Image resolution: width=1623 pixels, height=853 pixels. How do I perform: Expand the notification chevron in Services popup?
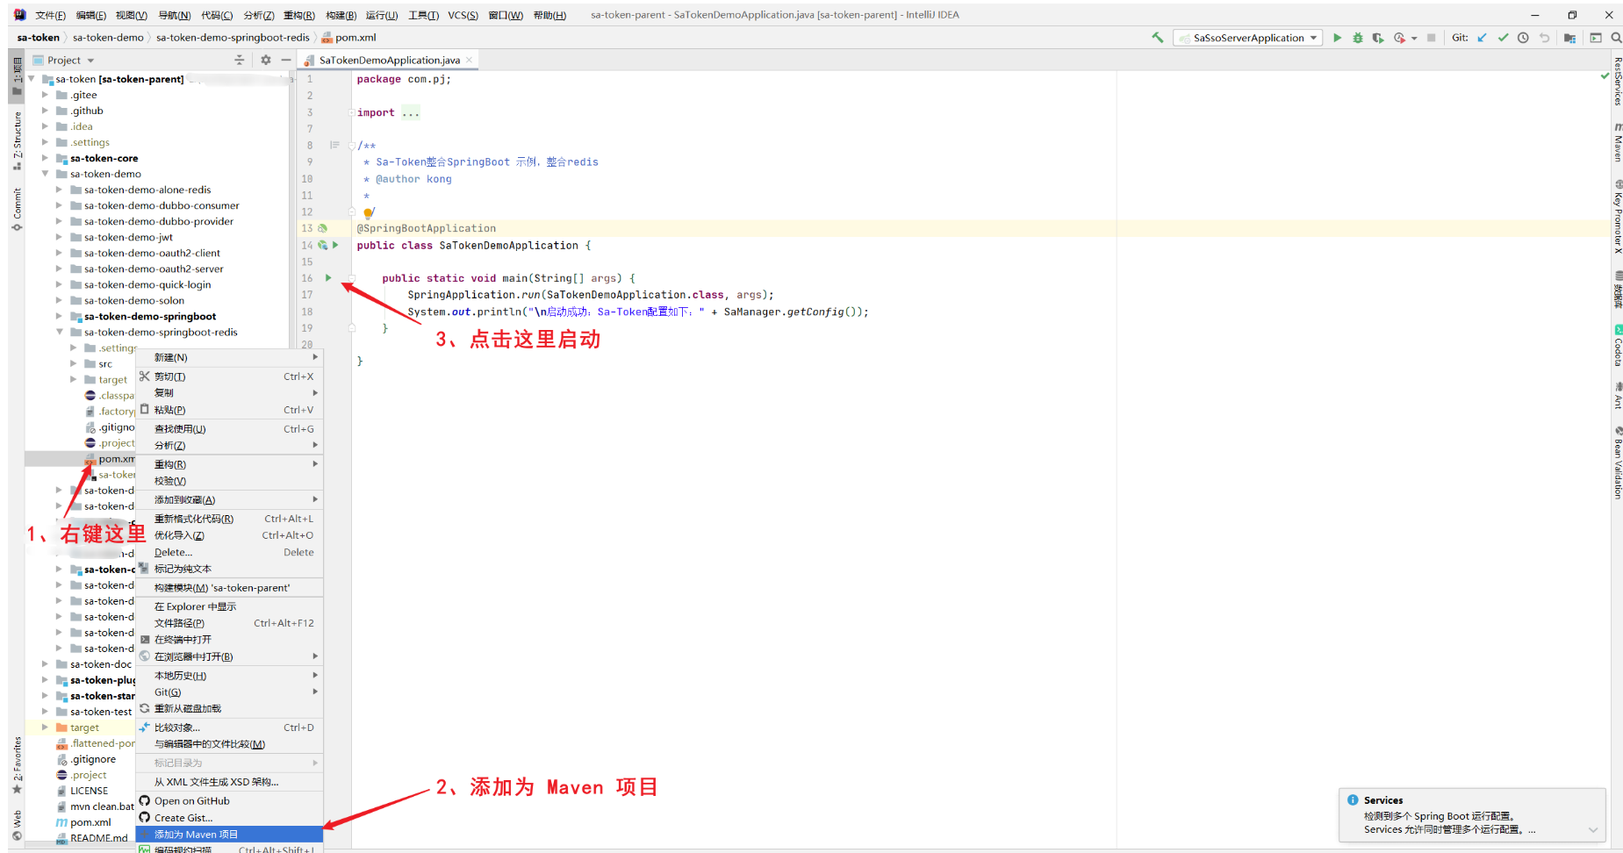tap(1593, 829)
